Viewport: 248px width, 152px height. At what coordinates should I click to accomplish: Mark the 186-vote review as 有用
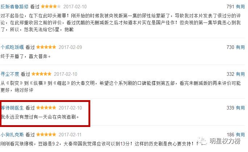point(240,135)
